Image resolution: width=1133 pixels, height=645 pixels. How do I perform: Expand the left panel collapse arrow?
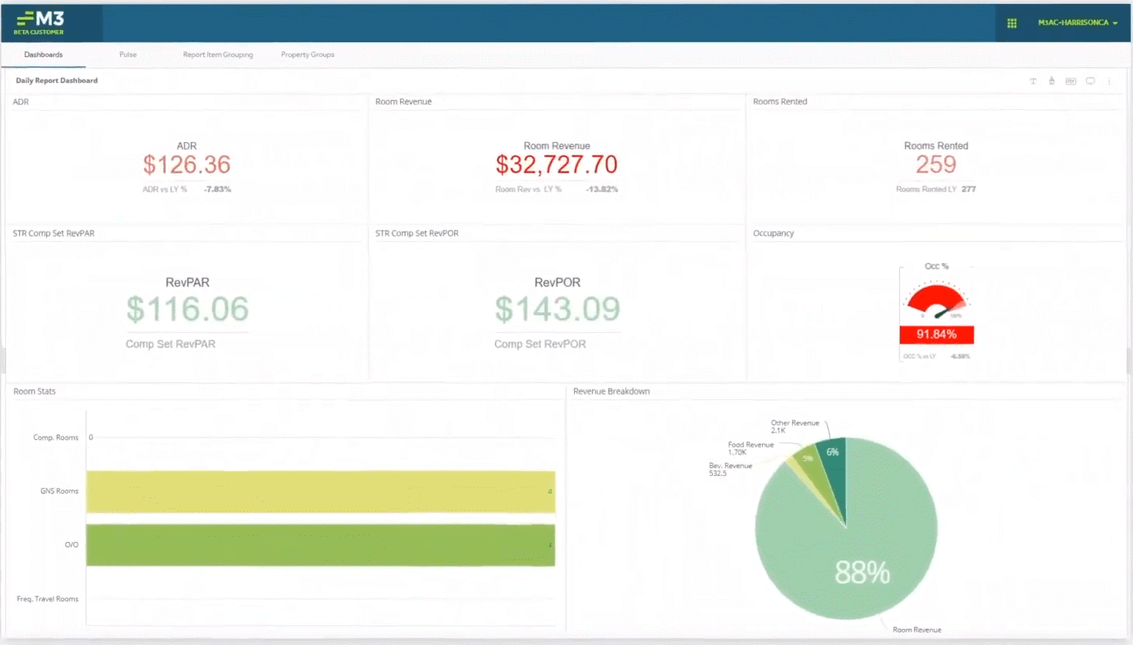[5, 361]
